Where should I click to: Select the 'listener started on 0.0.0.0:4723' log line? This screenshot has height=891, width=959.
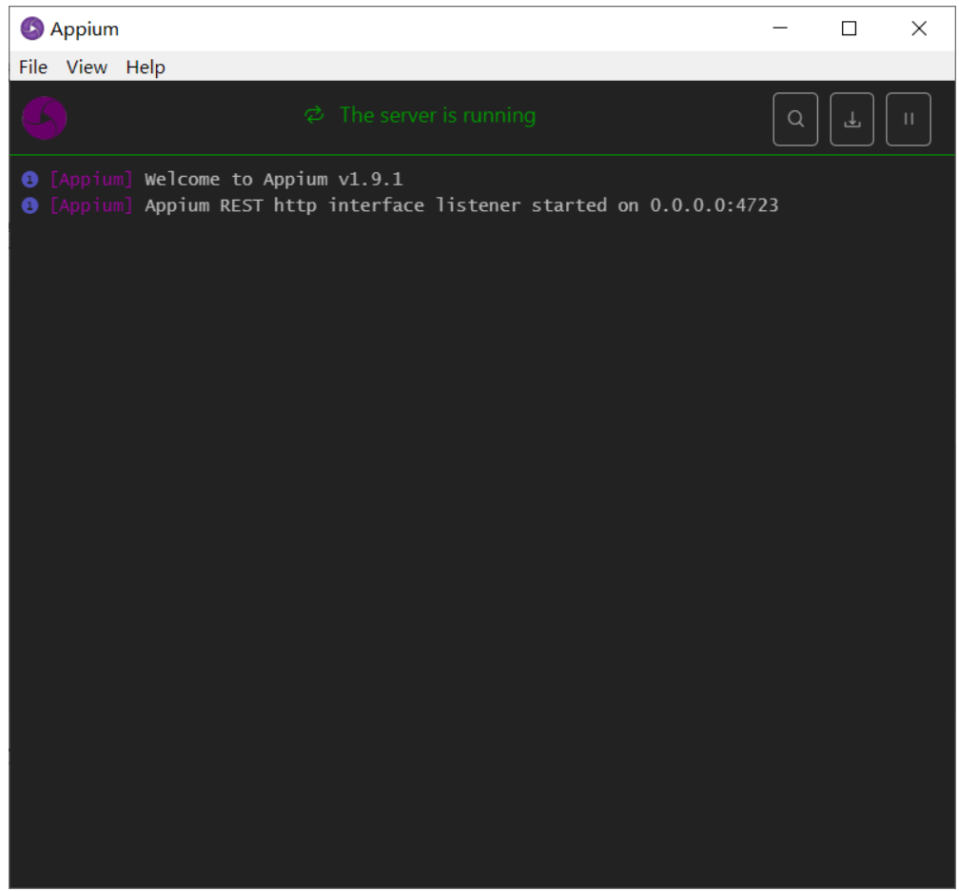(x=461, y=205)
